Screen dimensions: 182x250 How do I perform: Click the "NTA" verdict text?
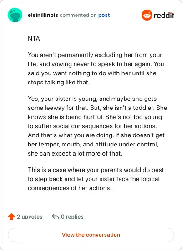coord(34,39)
